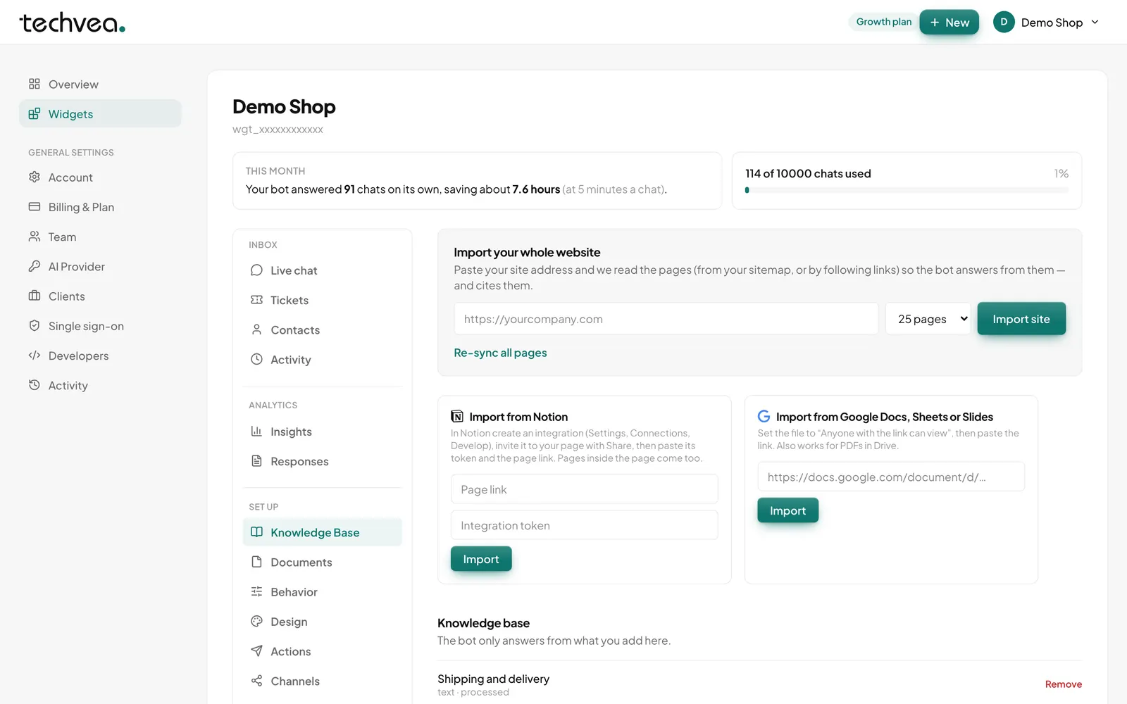Click the chats used progress bar
The width and height of the screenshot is (1127, 704).
point(907,190)
